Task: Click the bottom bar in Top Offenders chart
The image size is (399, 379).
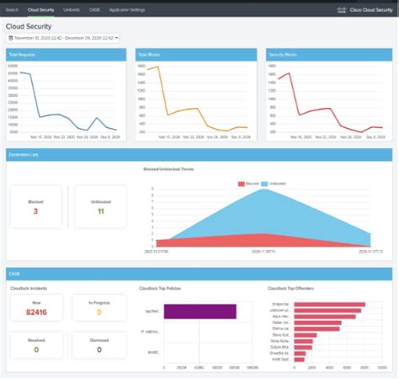Action: 299,360
